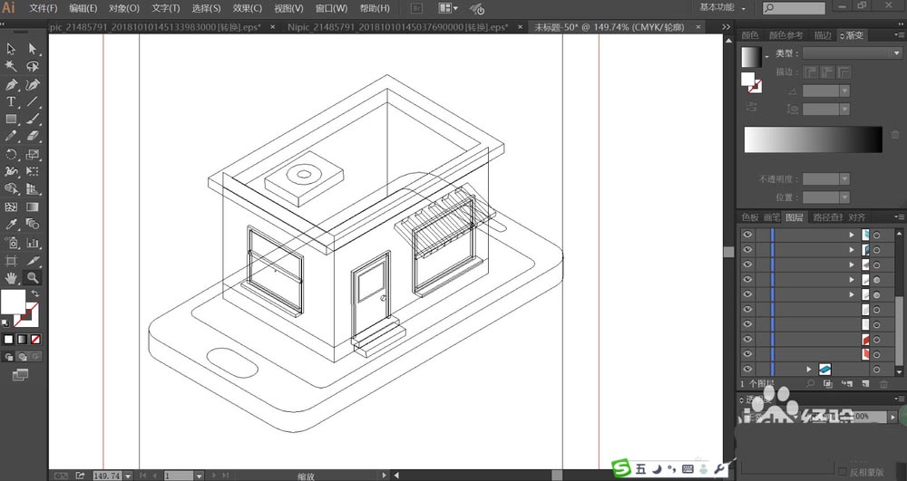Set toolbox fill mode to solid Color
This screenshot has height=481, width=907.
click(x=8, y=340)
